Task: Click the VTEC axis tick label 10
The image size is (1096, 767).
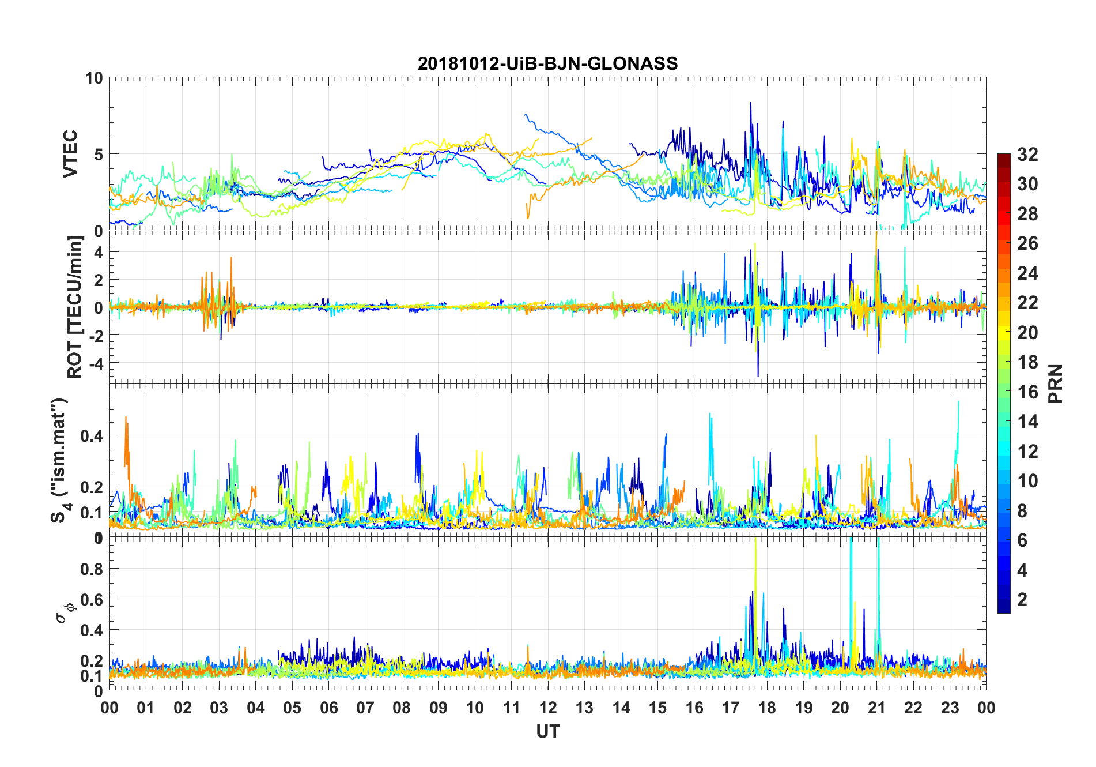Action: pyautogui.click(x=94, y=78)
